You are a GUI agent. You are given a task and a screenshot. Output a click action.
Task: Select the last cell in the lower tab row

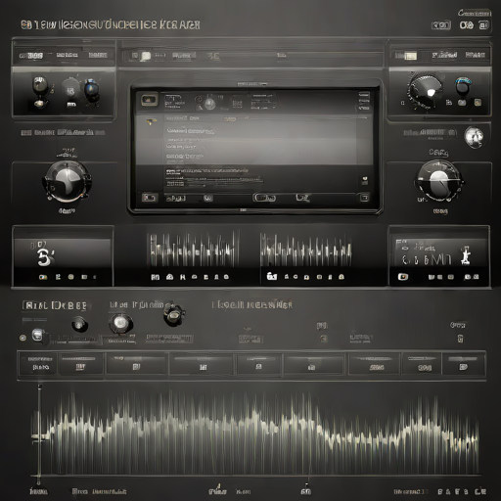pos(463,363)
